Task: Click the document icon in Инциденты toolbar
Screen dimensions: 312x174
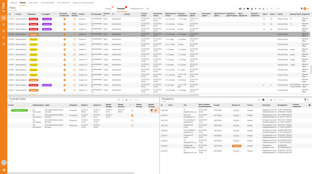Action: 263,100
